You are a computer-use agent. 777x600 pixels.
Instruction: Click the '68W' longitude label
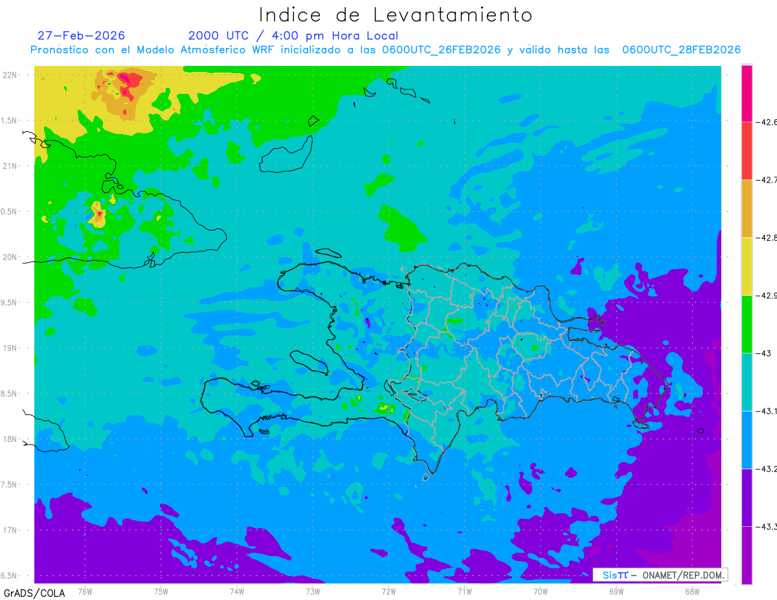point(692,591)
